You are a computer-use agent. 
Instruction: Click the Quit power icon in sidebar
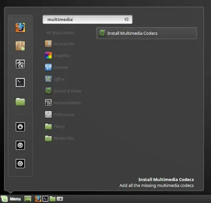click(20, 163)
